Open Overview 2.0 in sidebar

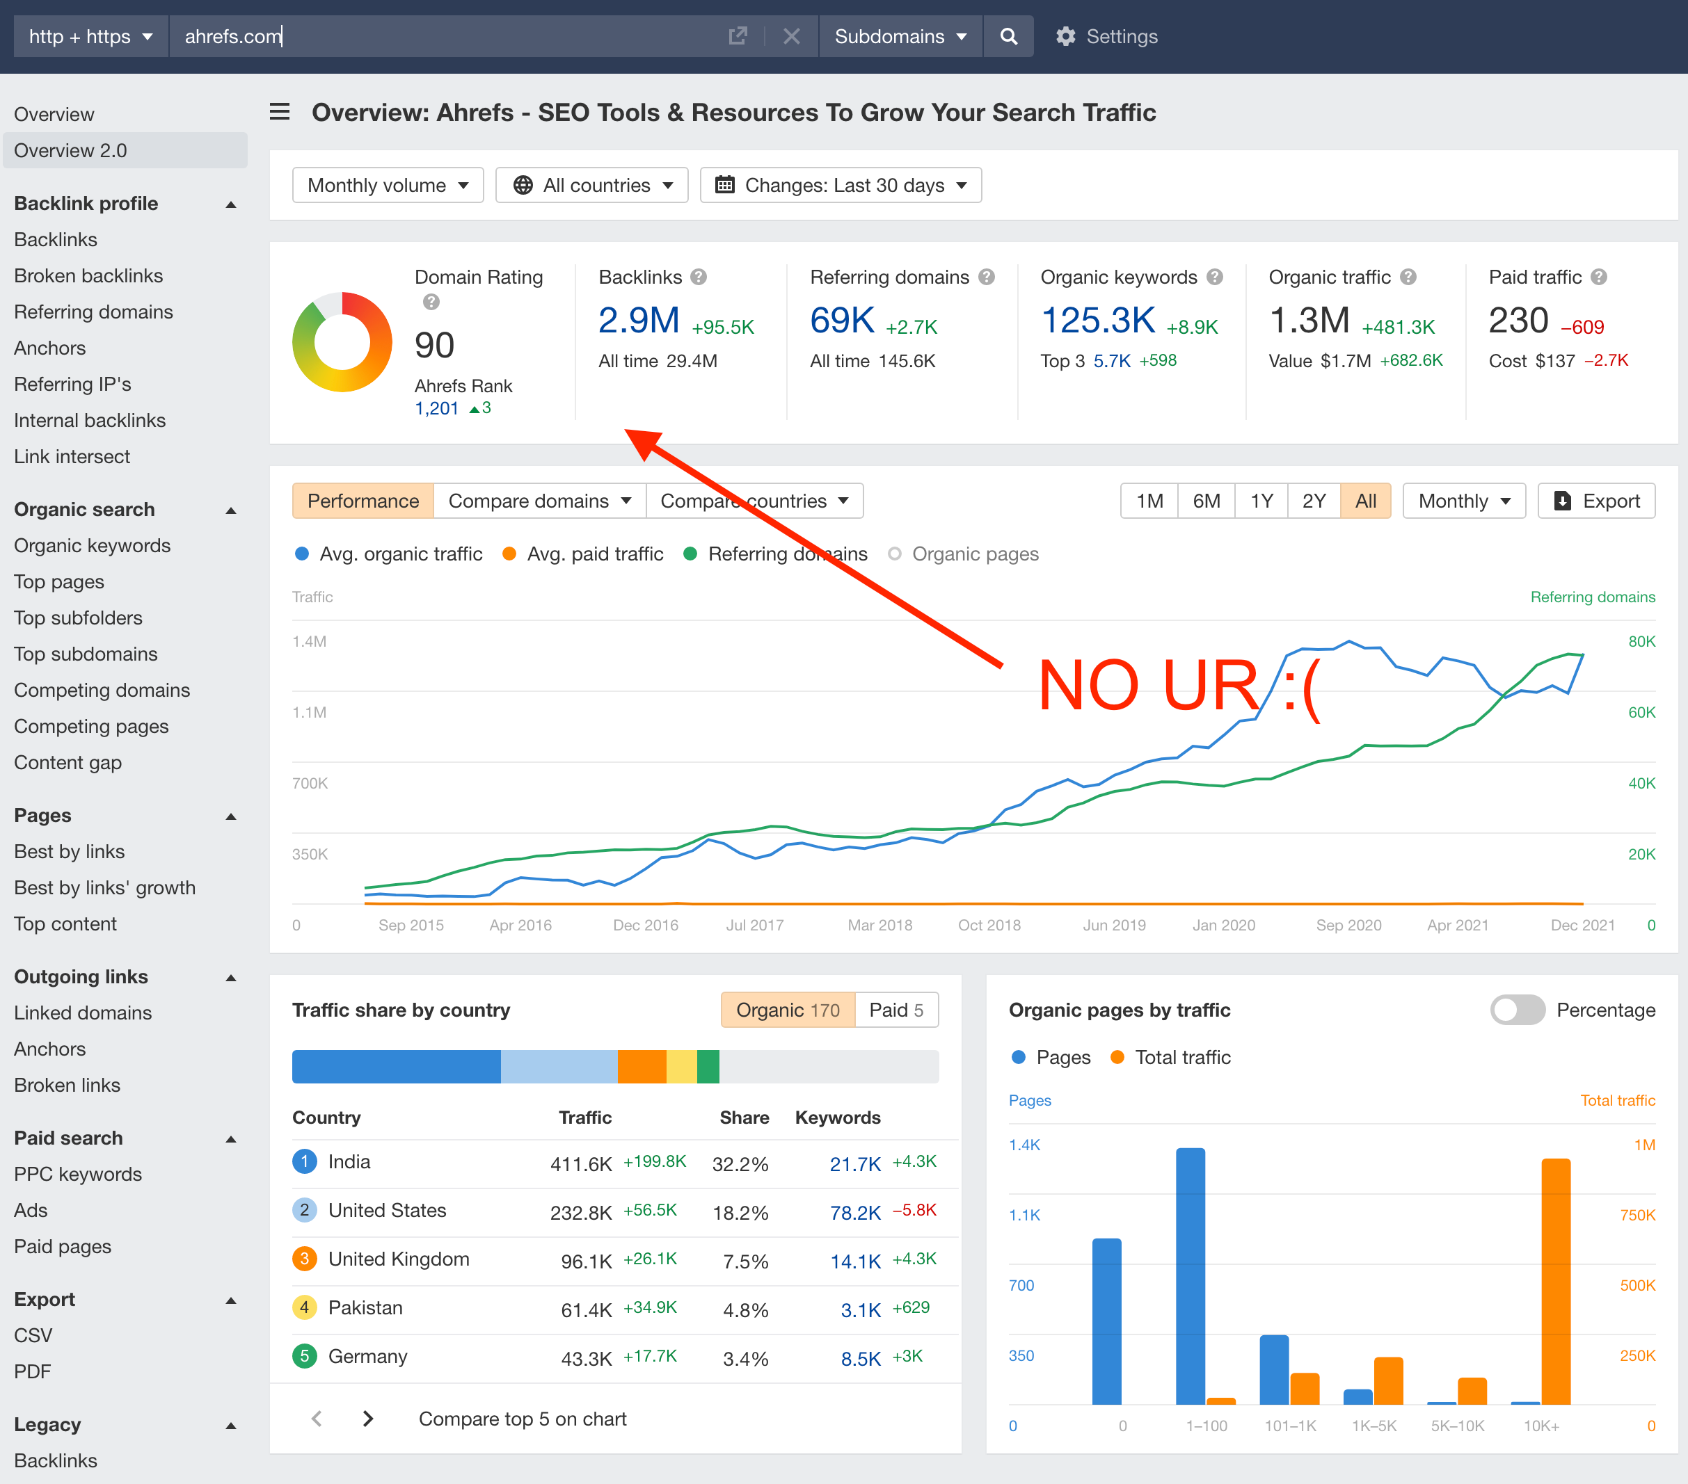pos(125,150)
